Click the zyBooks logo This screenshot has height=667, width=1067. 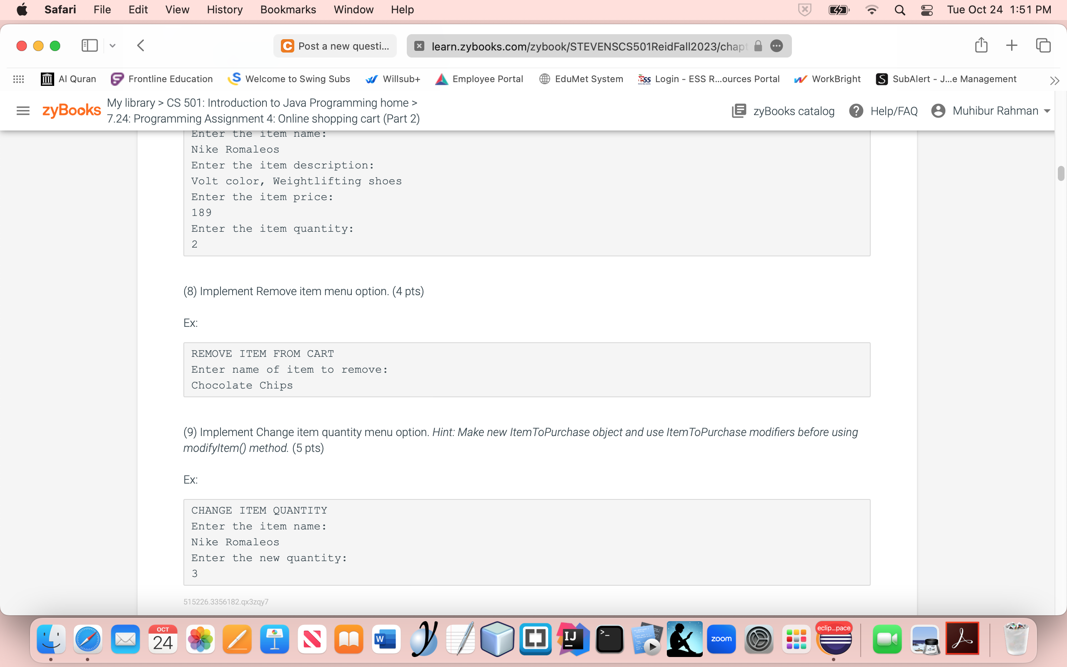point(71,110)
